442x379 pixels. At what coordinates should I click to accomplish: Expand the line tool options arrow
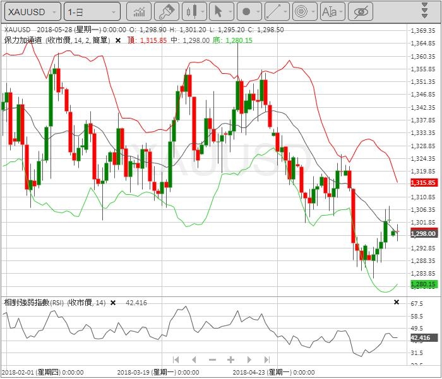click(285, 12)
